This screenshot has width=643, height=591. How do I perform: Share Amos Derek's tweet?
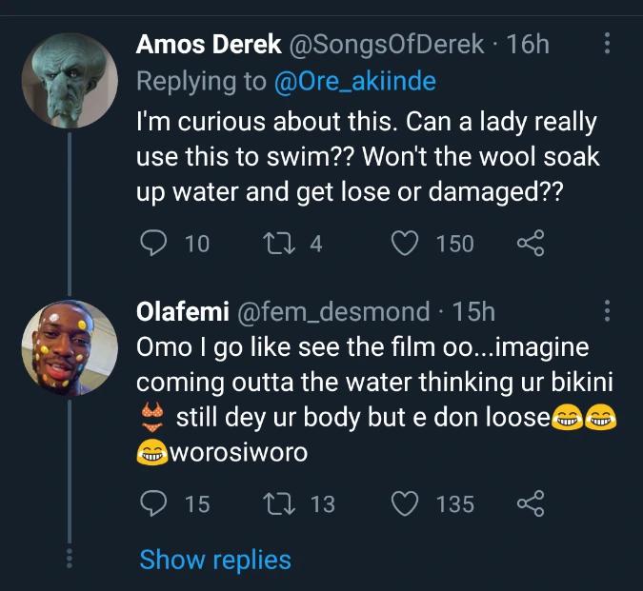coord(531,244)
